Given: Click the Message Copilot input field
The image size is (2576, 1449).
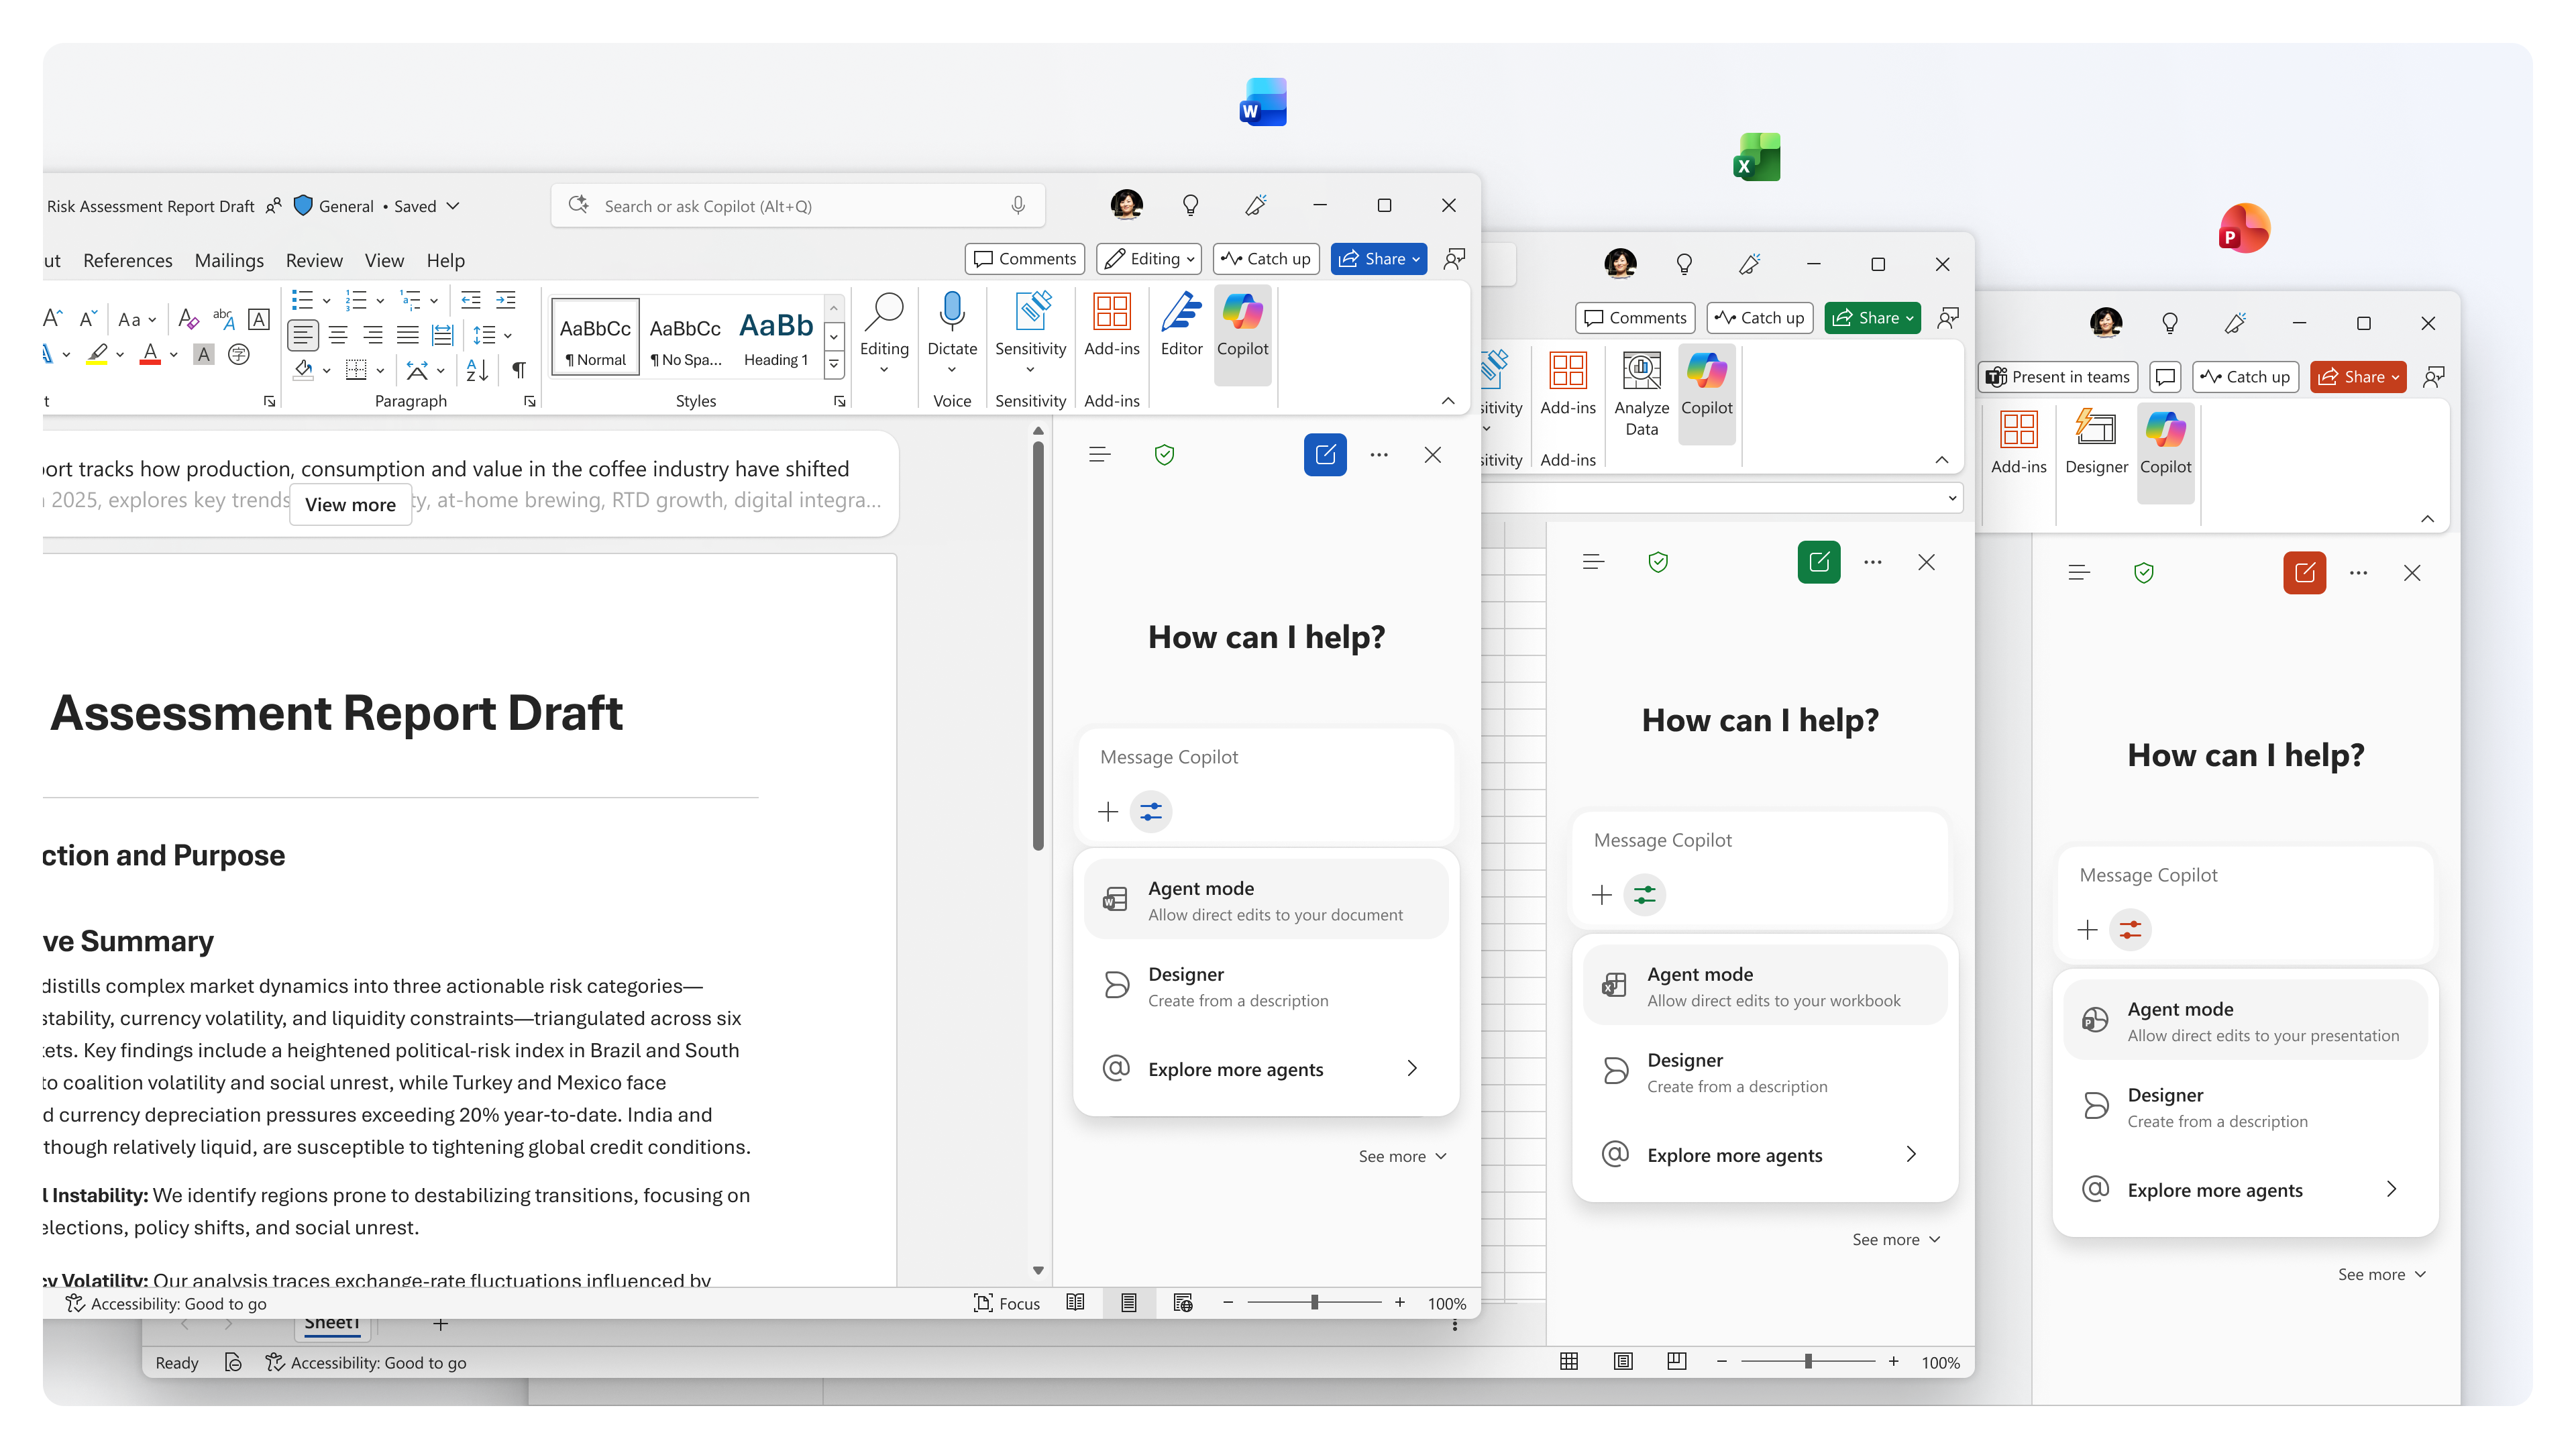Looking at the screenshot, I should pos(1267,757).
